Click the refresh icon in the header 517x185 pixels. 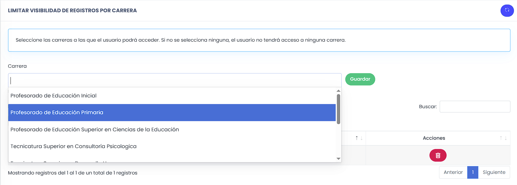click(507, 10)
